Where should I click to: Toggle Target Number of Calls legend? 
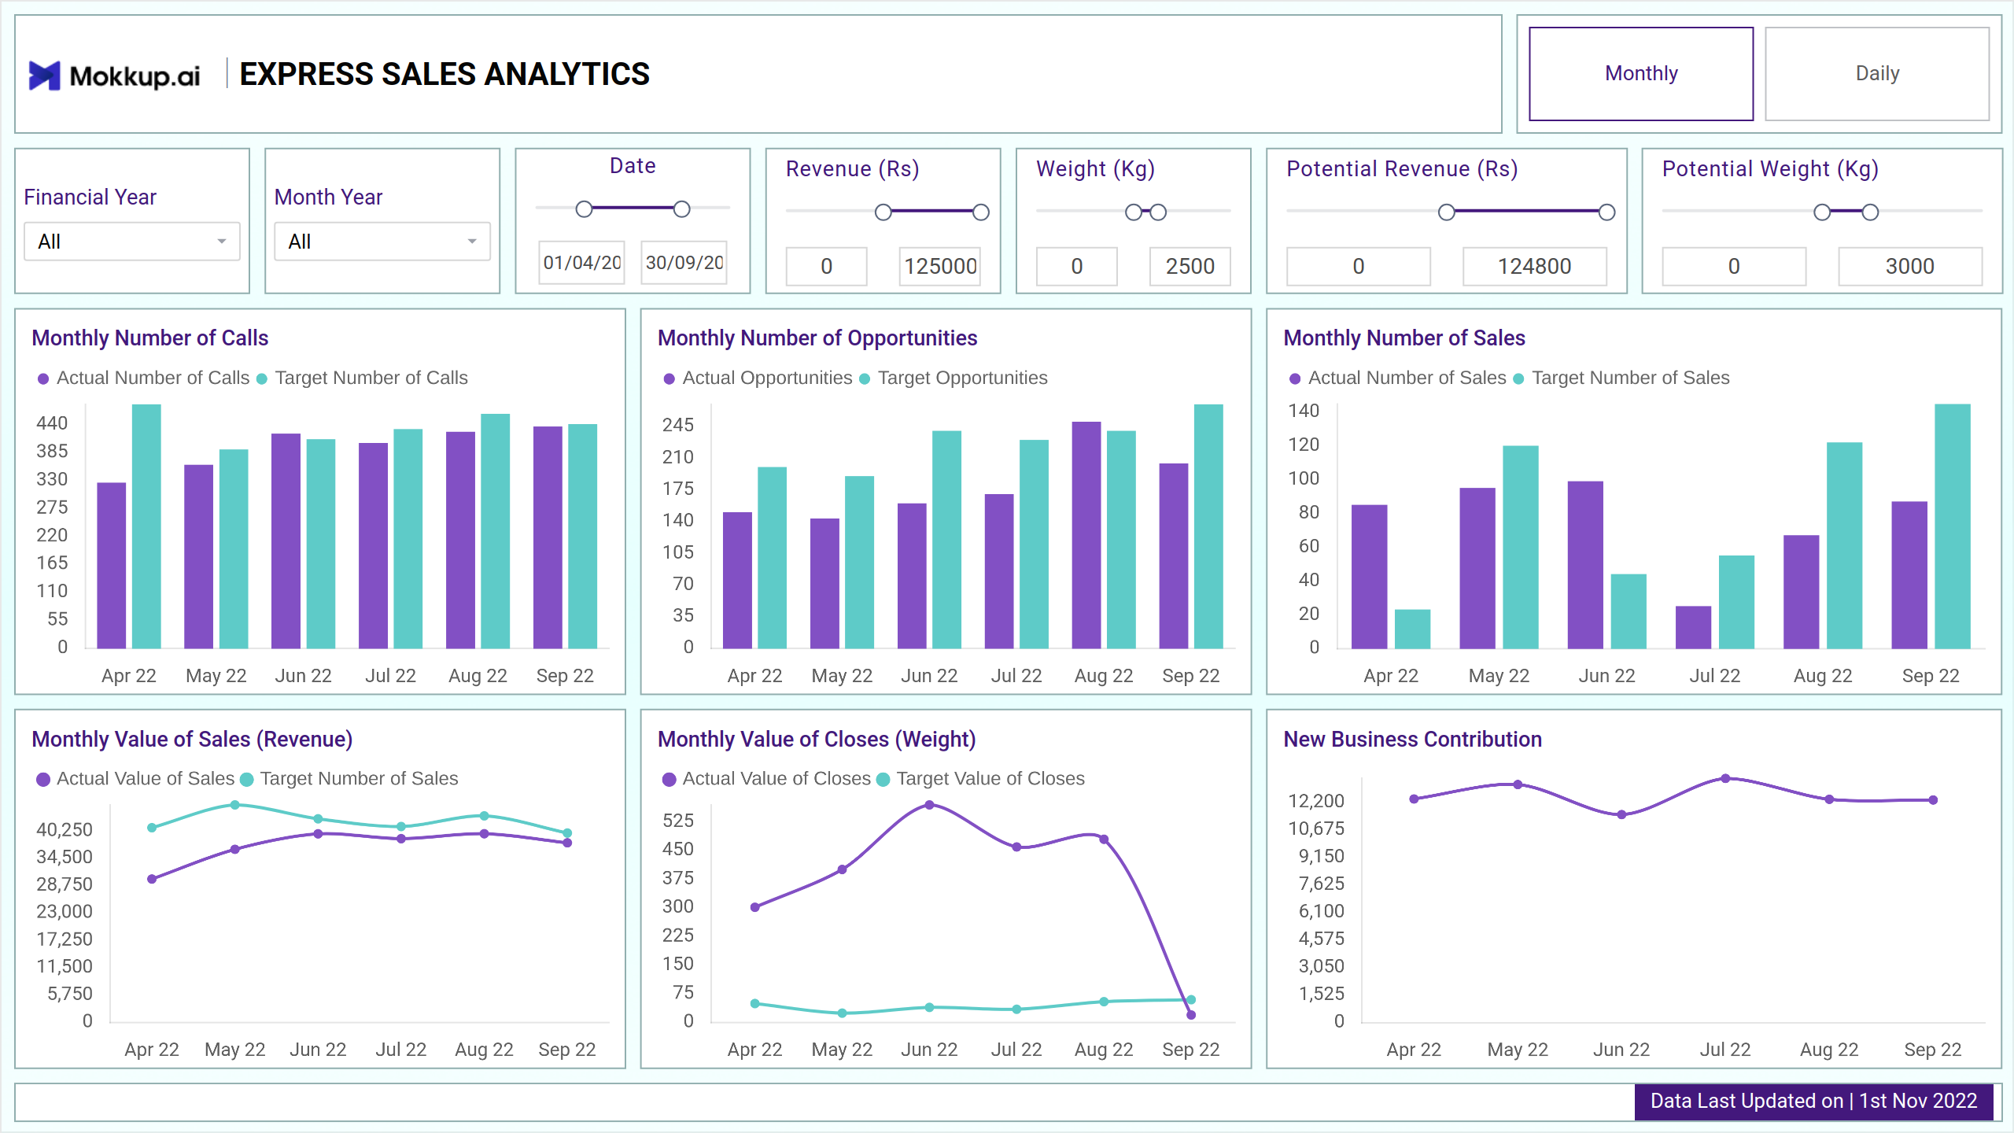[362, 378]
